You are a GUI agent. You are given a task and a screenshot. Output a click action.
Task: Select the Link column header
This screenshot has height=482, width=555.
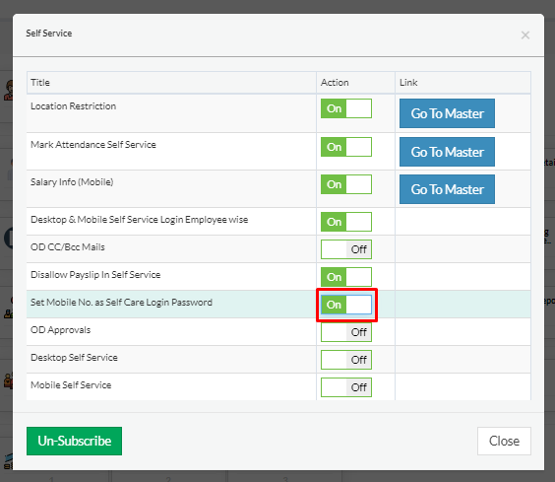tap(408, 83)
